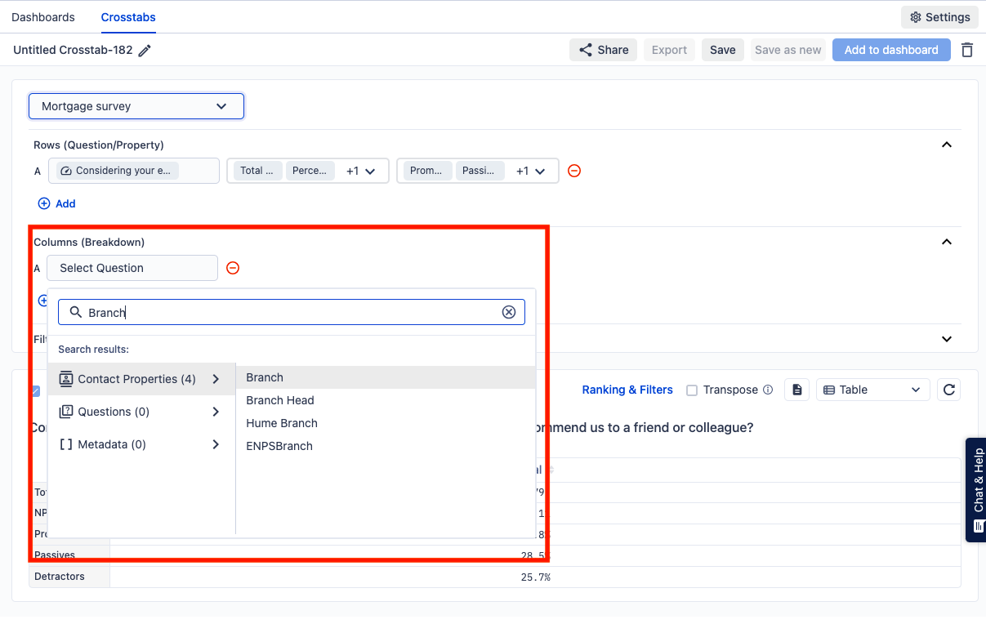
Task: Select the Questions (0) category
Action: coord(141,412)
